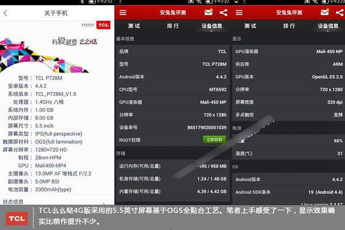This screenshot has height=230, width=345.
Task: Click the 关于手机 page title
Action: pos(56,13)
